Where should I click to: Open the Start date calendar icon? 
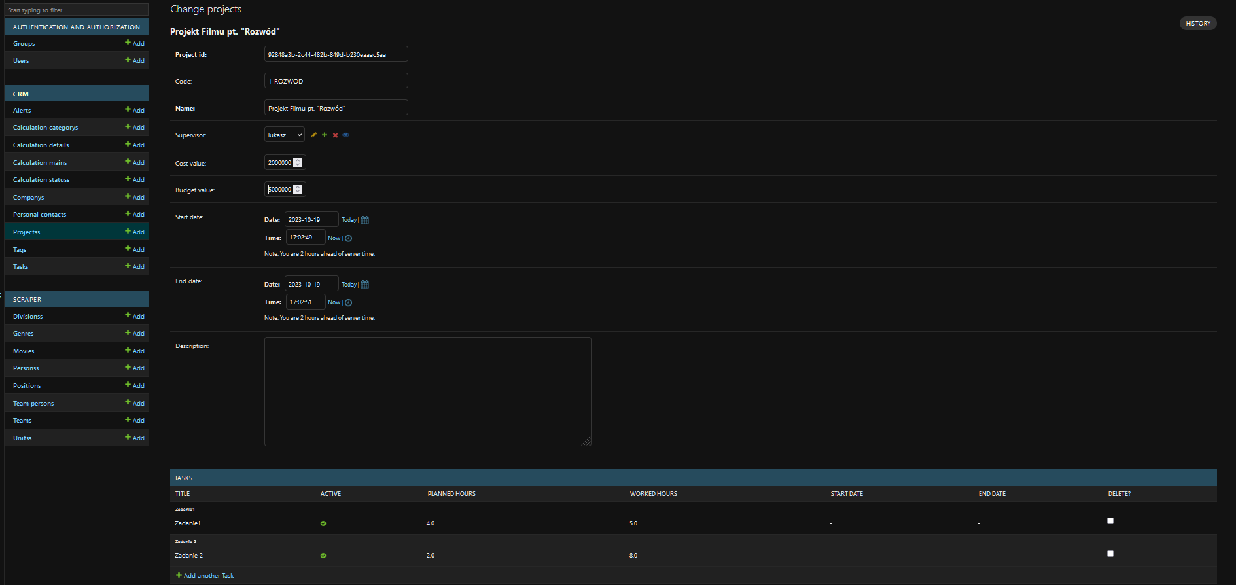365,220
